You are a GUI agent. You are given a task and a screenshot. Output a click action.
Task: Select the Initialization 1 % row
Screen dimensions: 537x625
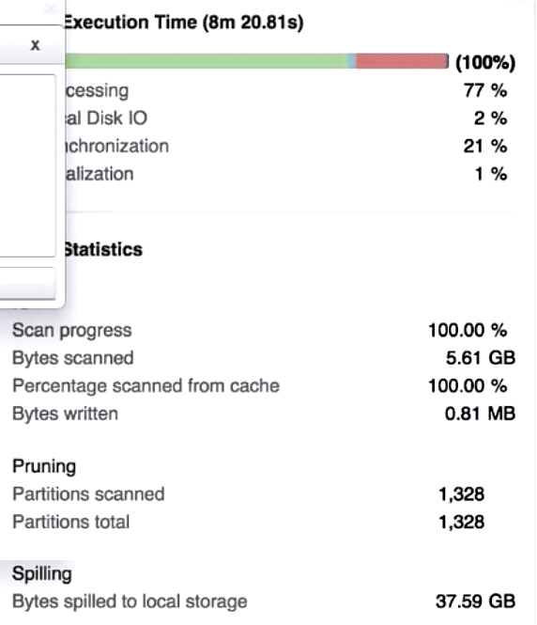click(285, 174)
